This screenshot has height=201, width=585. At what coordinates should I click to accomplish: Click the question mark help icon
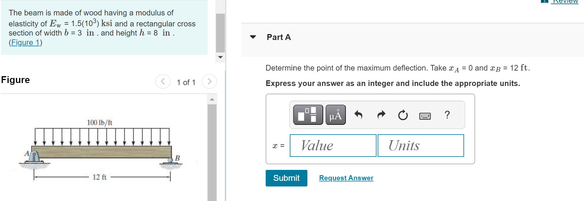tap(447, 115)
